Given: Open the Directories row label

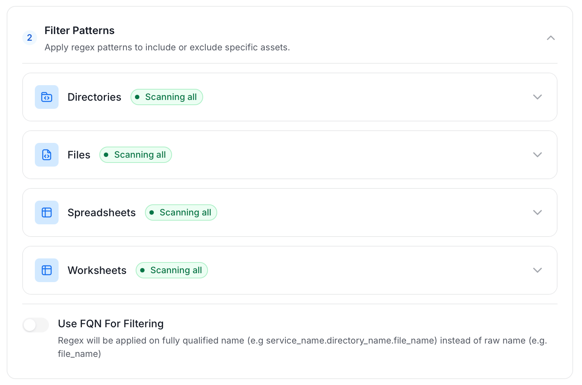Looking at the screenshot, I should tap(94, 97).
